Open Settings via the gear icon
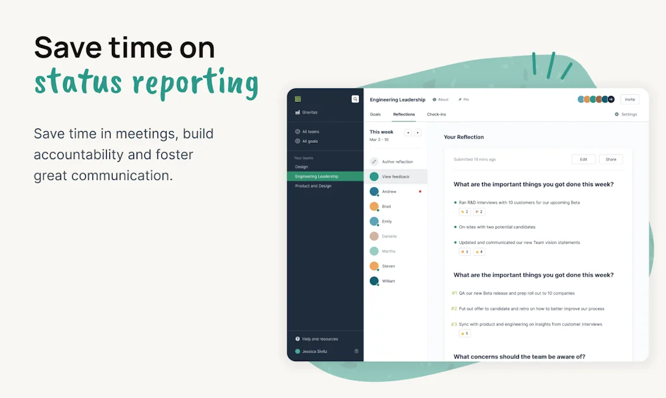 point(617,114)
